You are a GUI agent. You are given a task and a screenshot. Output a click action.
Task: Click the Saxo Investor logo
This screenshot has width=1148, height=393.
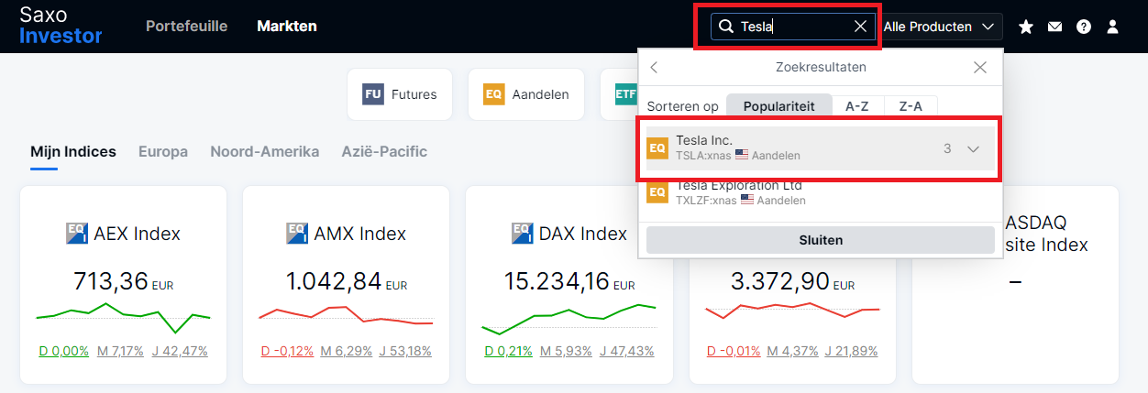(61, 26)
